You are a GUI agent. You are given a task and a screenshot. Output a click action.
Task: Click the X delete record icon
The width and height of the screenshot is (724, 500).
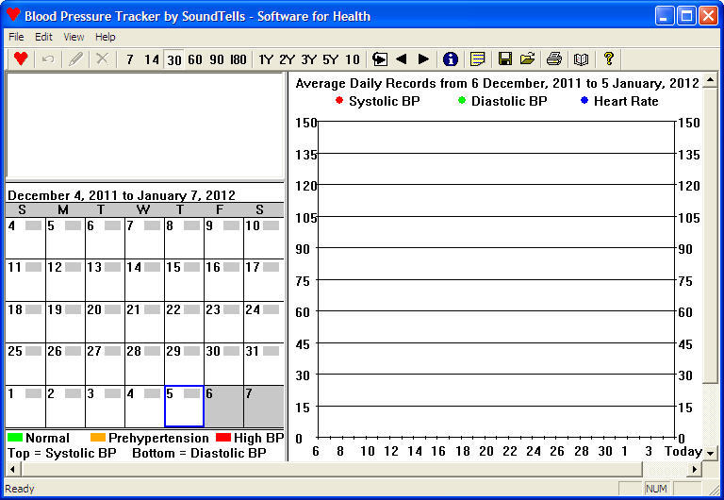102,59
